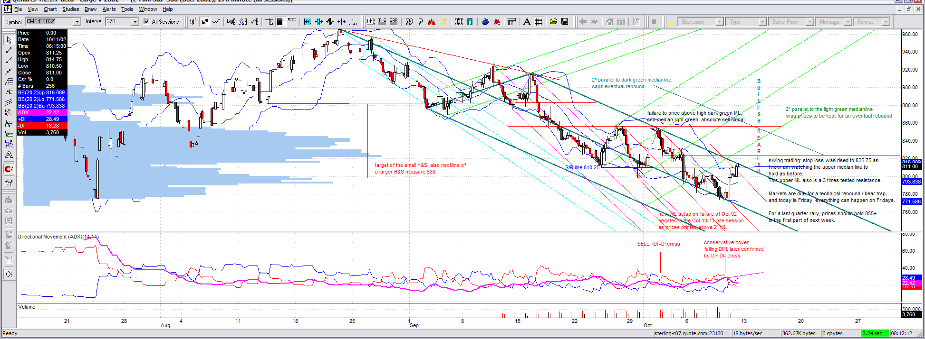Toggle the crosshair cursor button
The image size is (925, 339).
(x=270, y=22)
